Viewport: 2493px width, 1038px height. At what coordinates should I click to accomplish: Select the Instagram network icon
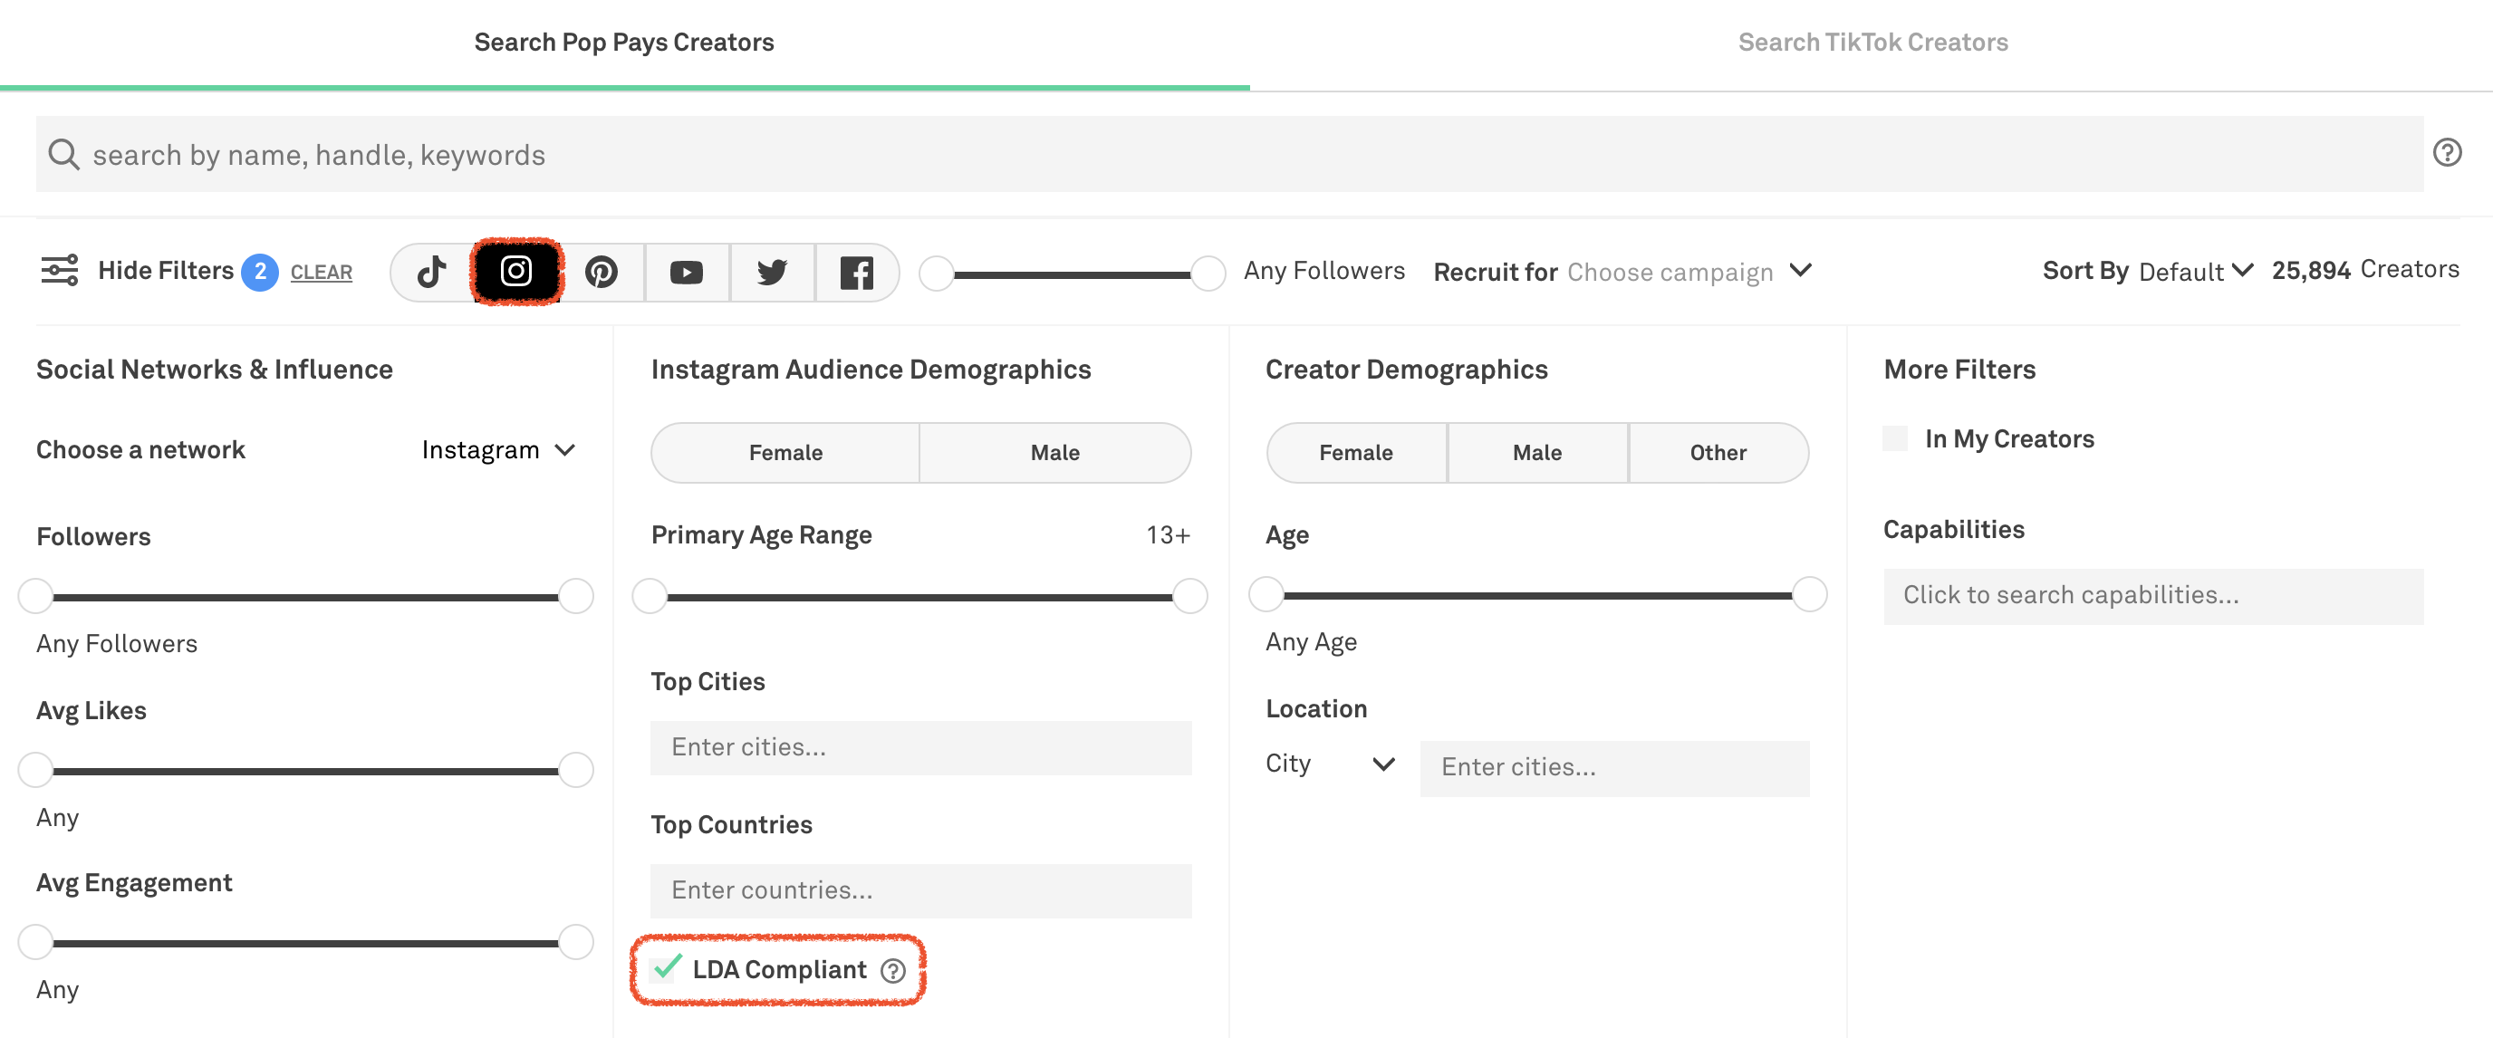click(x=516, y=272)
